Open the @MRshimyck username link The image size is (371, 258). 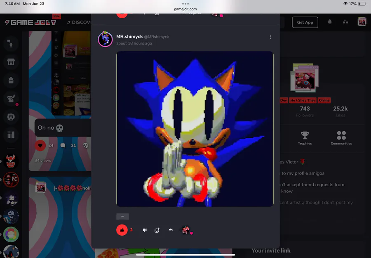pos(156,37)
